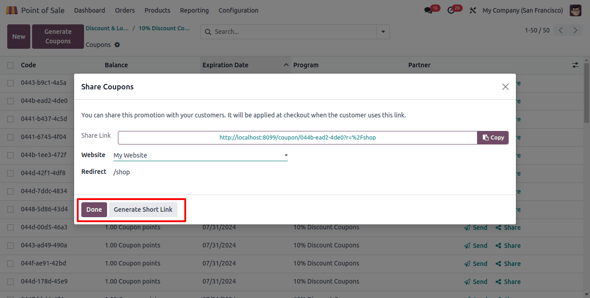The width and height of the screenshot is (590, 298).
Task: Go to 10% Discount Co... breadcrumb
Action: pos(164,28)
